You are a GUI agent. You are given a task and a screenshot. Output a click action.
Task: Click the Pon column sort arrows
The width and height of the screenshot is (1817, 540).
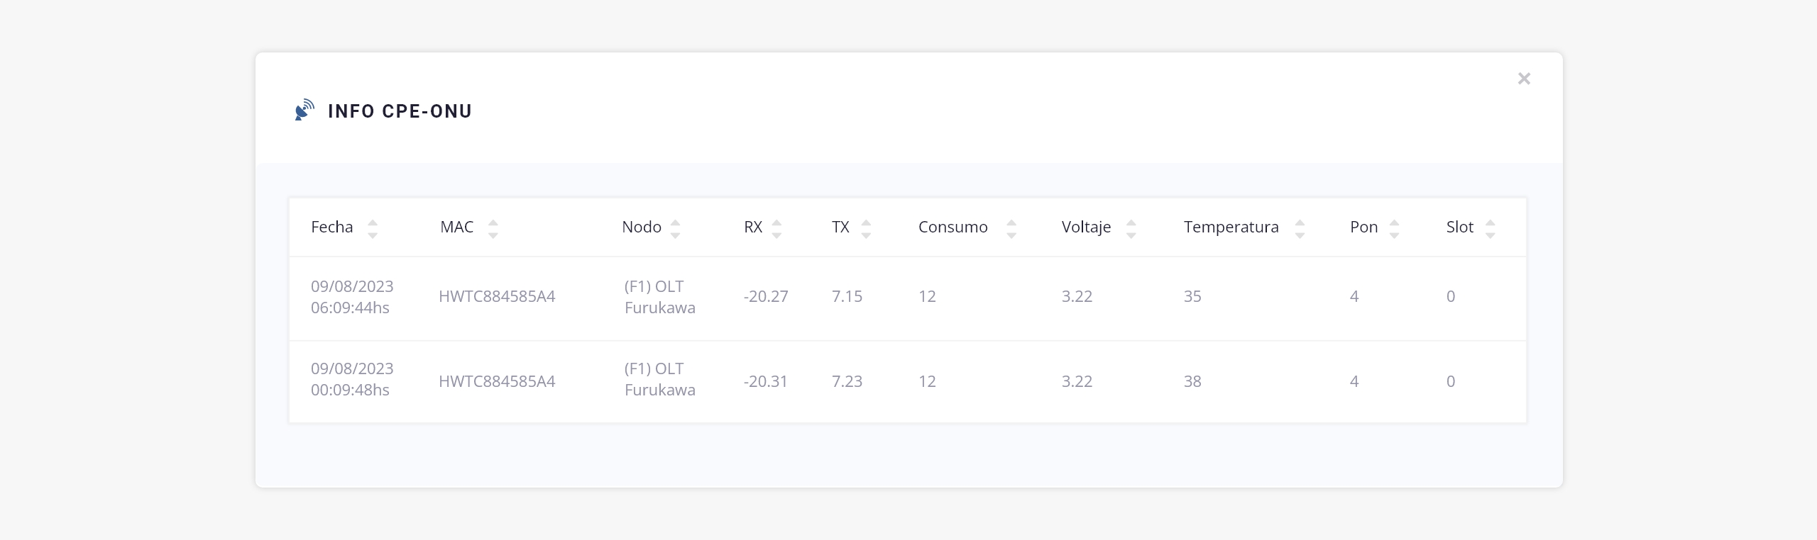pyautogui.click(x=1394, y=228)
